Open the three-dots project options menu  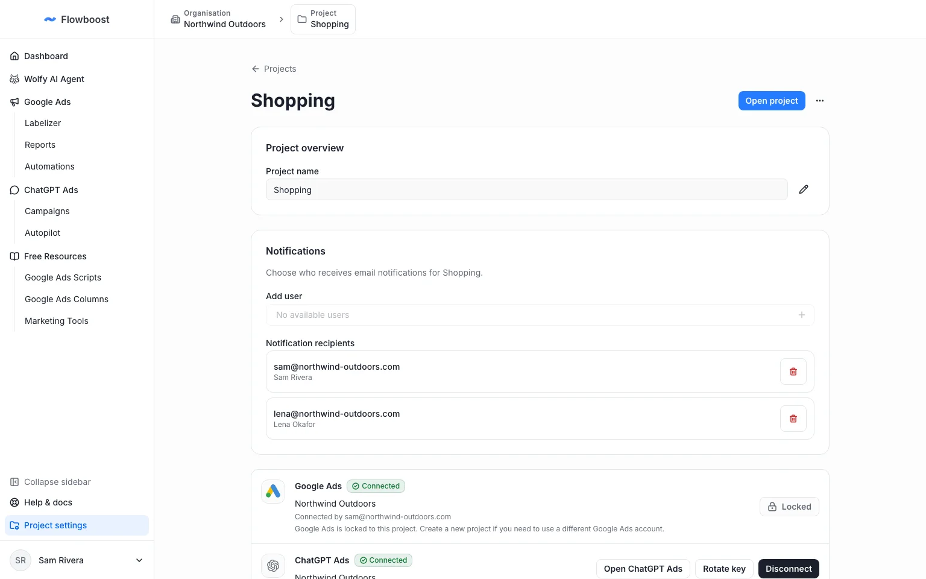820,101
